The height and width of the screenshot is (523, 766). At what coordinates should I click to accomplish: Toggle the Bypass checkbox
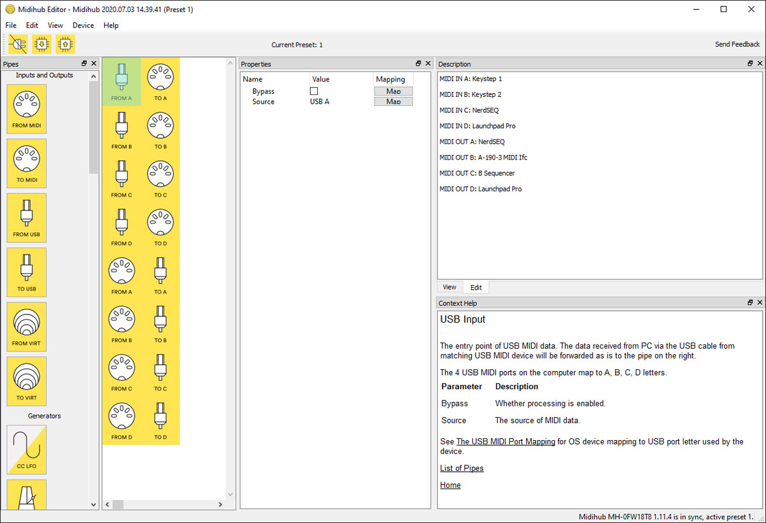(314, 91)
